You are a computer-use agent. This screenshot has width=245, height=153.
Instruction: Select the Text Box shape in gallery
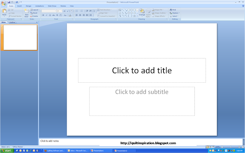point(120,10)
